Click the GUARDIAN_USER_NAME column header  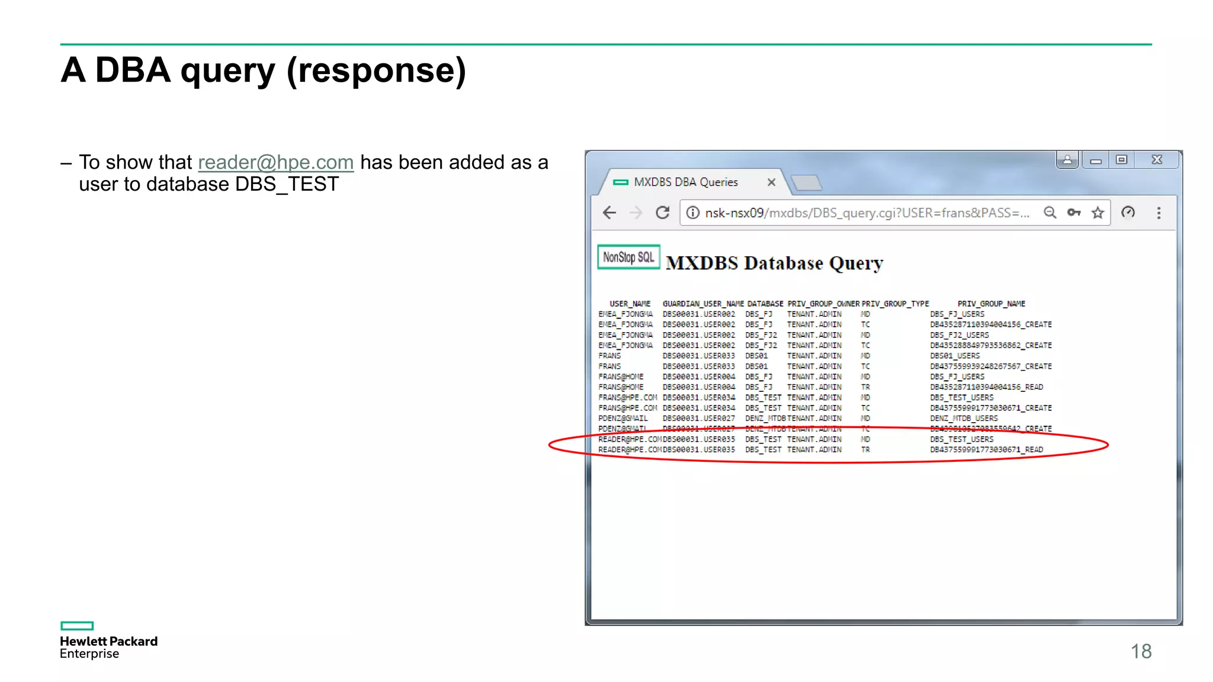[703, 304]
